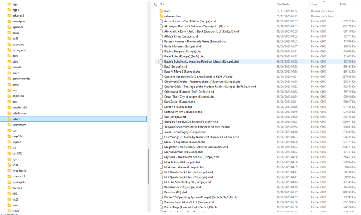Open the ngp folder icon in tree
This screenshot has width=361, height=215.
click(9, 4)
